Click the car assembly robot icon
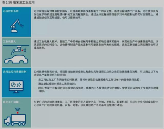 tap(16, 55)
